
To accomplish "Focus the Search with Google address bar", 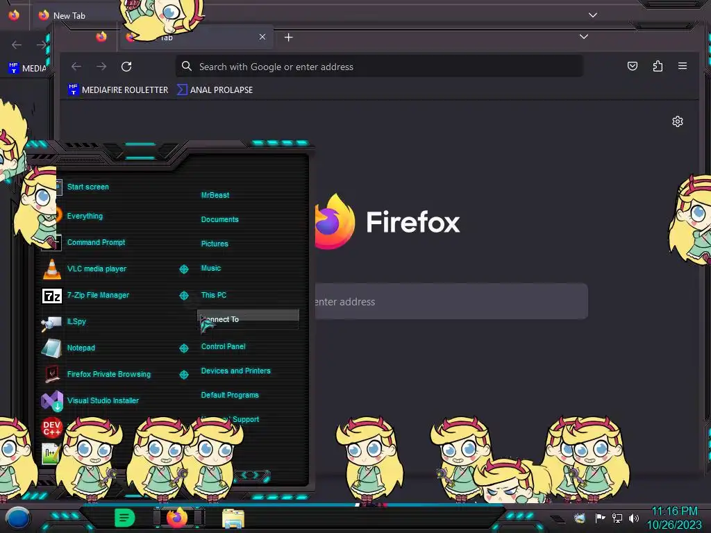I will coord(379,67).
